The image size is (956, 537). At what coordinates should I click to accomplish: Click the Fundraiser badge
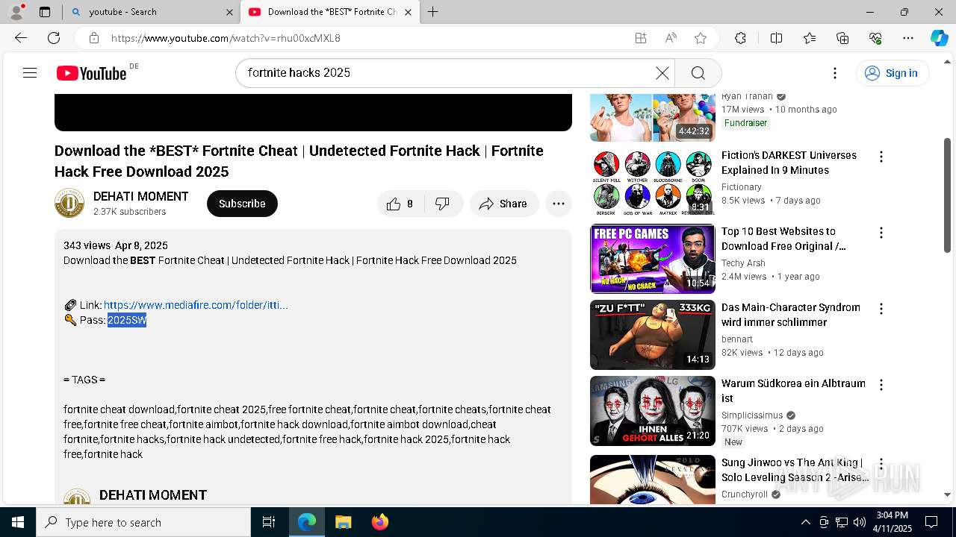tap(745, 123)
